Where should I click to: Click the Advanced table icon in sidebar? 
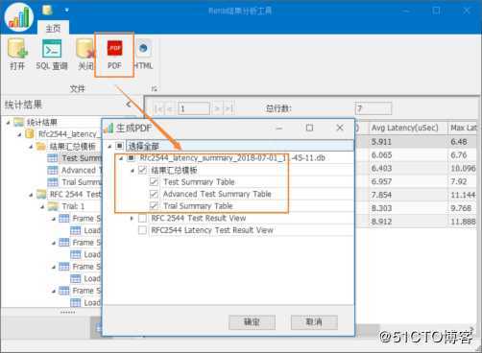tap(53, 170)
